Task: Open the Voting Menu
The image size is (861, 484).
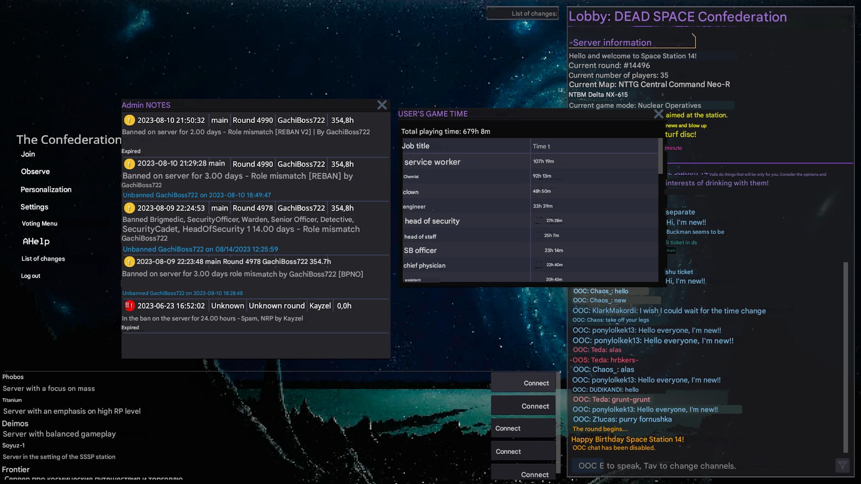Action: coord(39,224)
